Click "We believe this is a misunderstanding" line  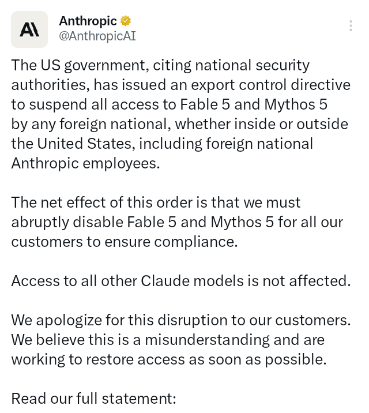point(168,340)
